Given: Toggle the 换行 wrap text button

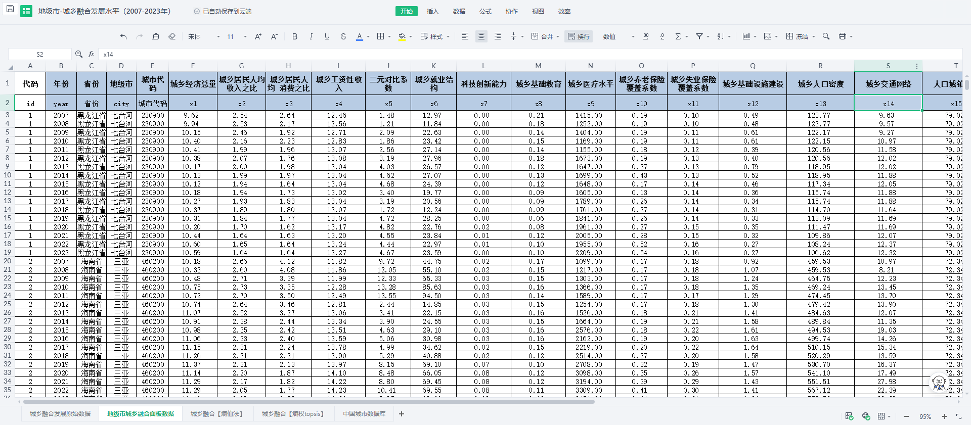Looking at the screenshot, I should coord(579,36).
